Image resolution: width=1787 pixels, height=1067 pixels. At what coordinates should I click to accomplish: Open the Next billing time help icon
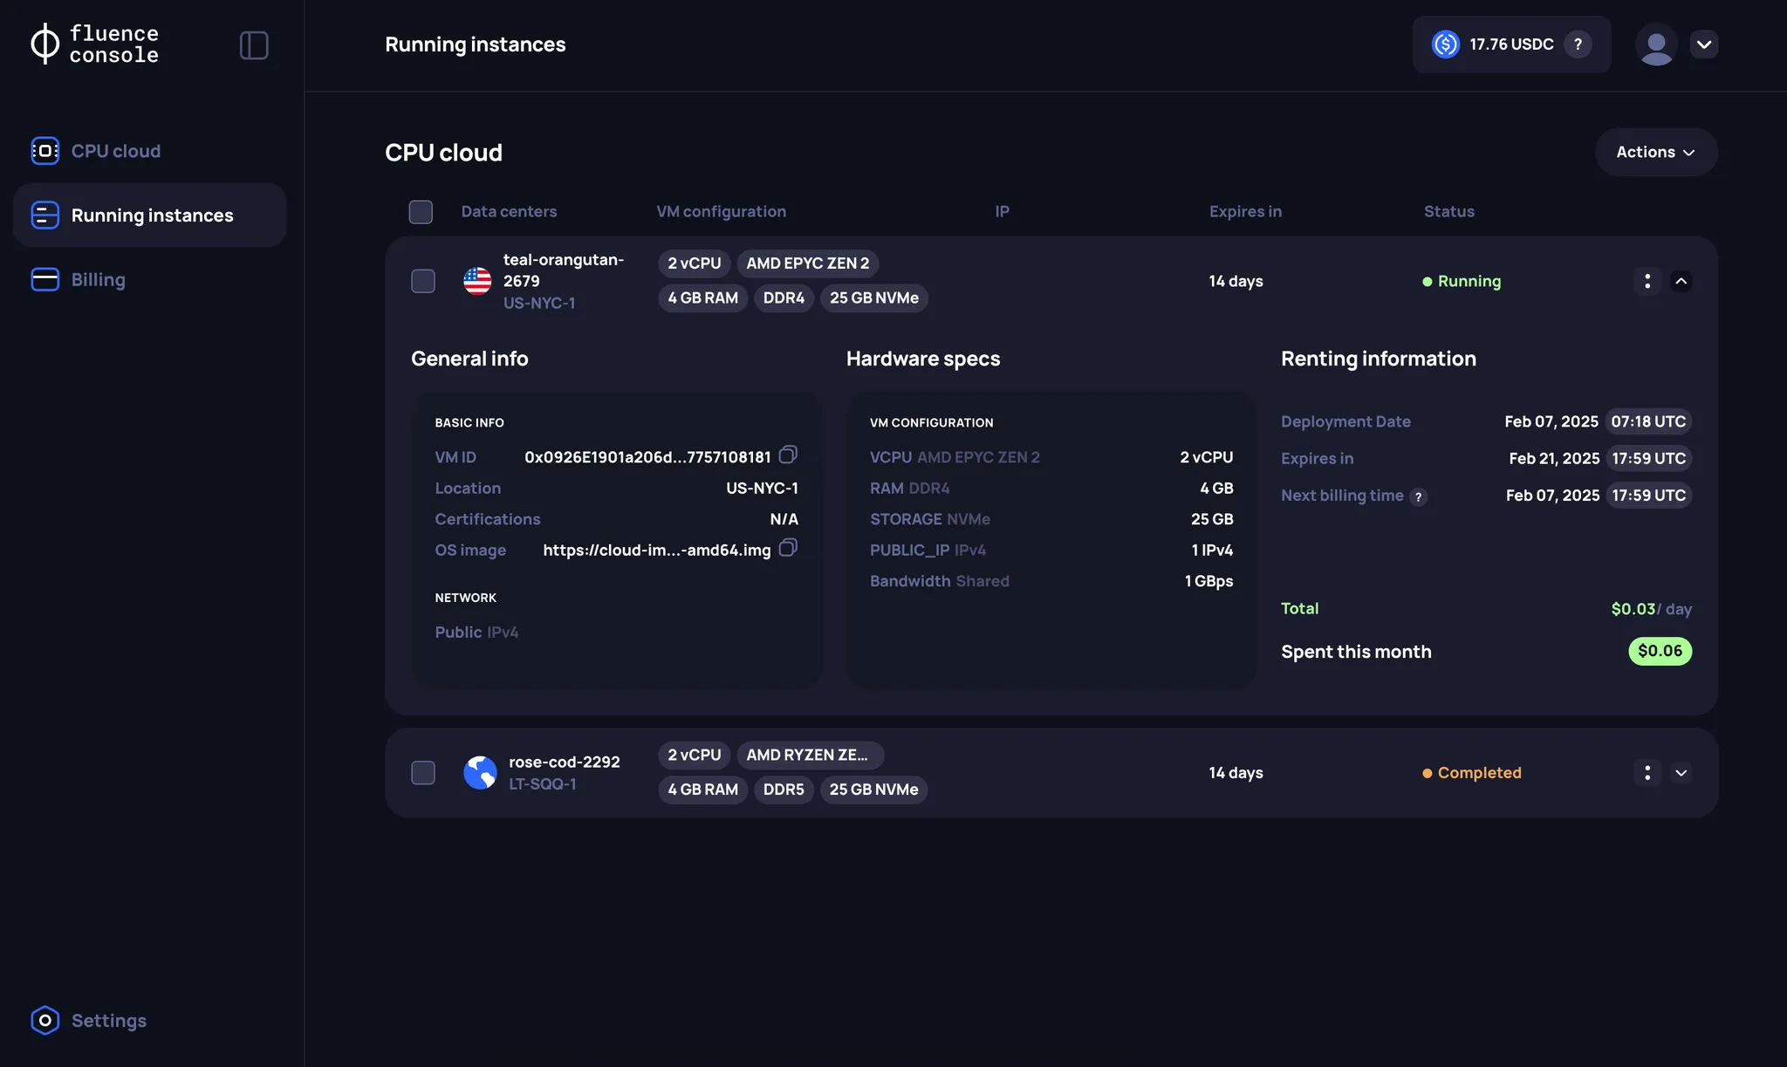1419,496
